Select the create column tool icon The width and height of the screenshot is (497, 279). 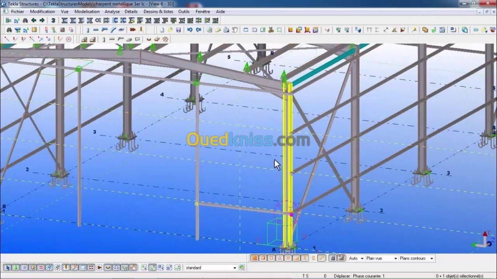pos(88,30)
